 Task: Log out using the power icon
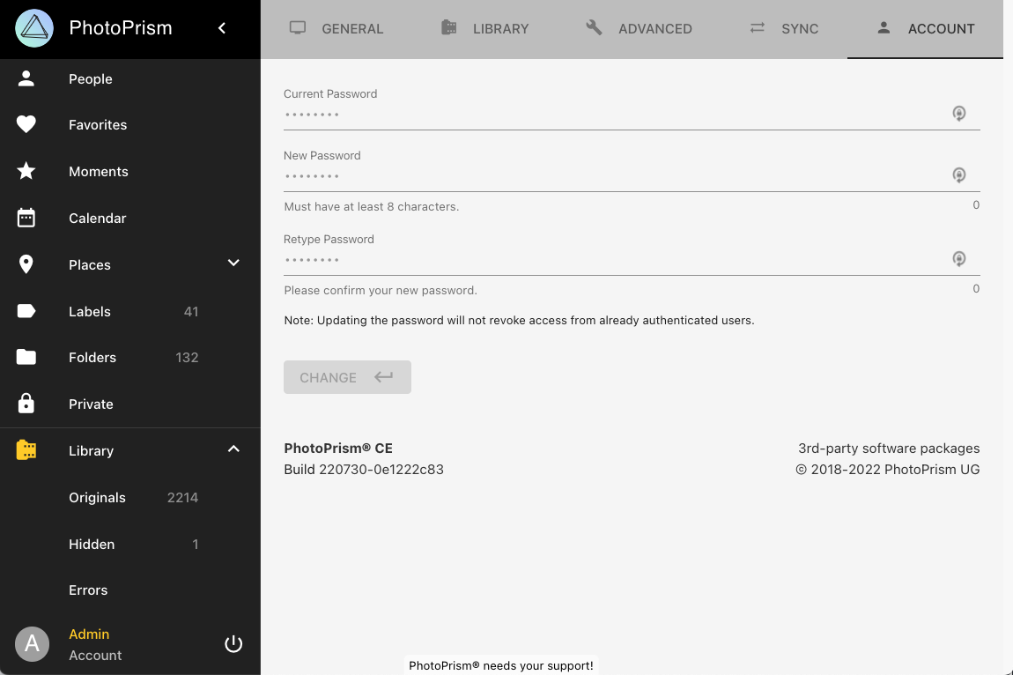pyautogui.click(x=233, y=644)
